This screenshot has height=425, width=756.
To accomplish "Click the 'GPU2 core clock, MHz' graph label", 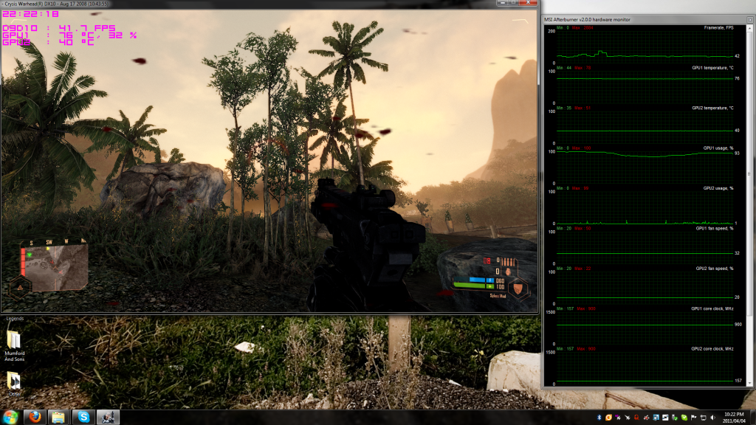I will coord(712,349).
